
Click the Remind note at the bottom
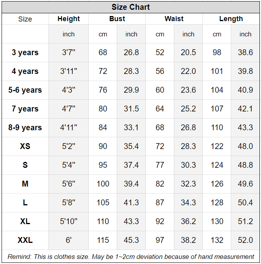click(x=130, y=257)
